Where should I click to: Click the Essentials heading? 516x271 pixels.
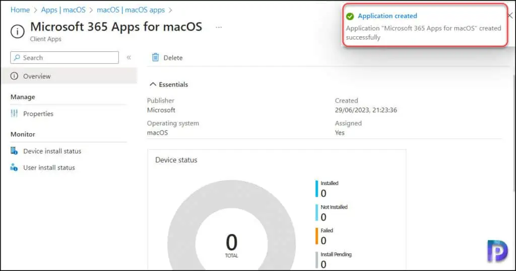coord(173,84)
